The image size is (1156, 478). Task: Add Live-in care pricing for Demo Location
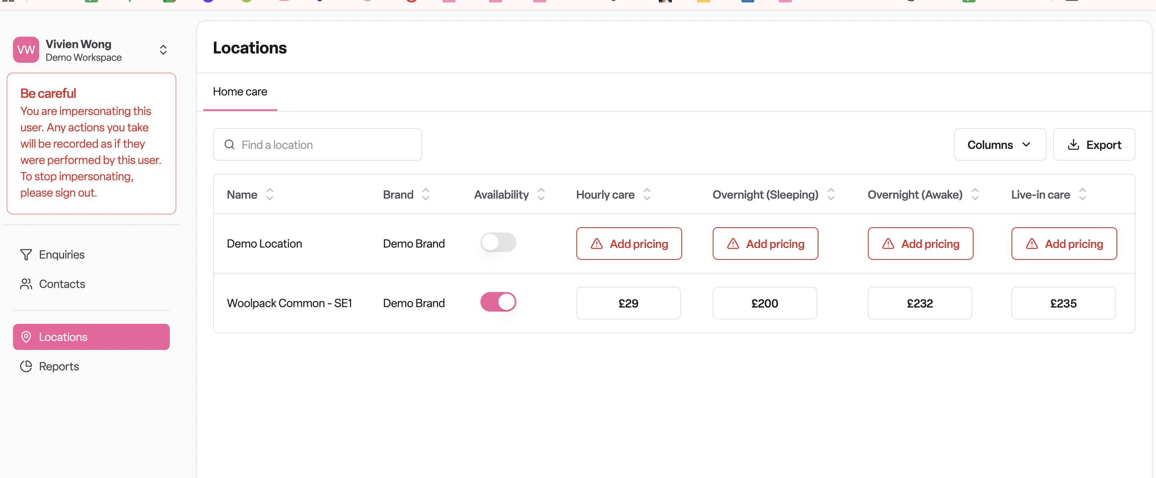click(x=1064, y=243)
